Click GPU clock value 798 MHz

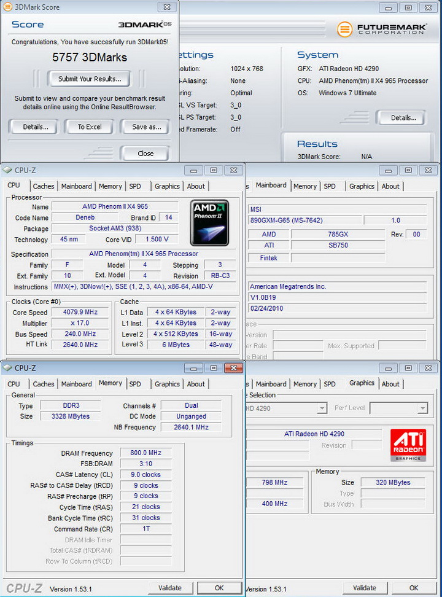[274, 482]
